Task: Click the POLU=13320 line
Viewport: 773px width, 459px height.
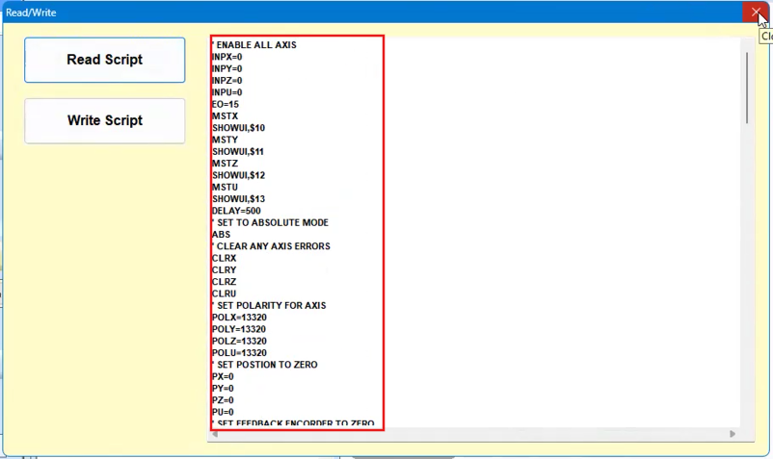Action: coord(239,353)
